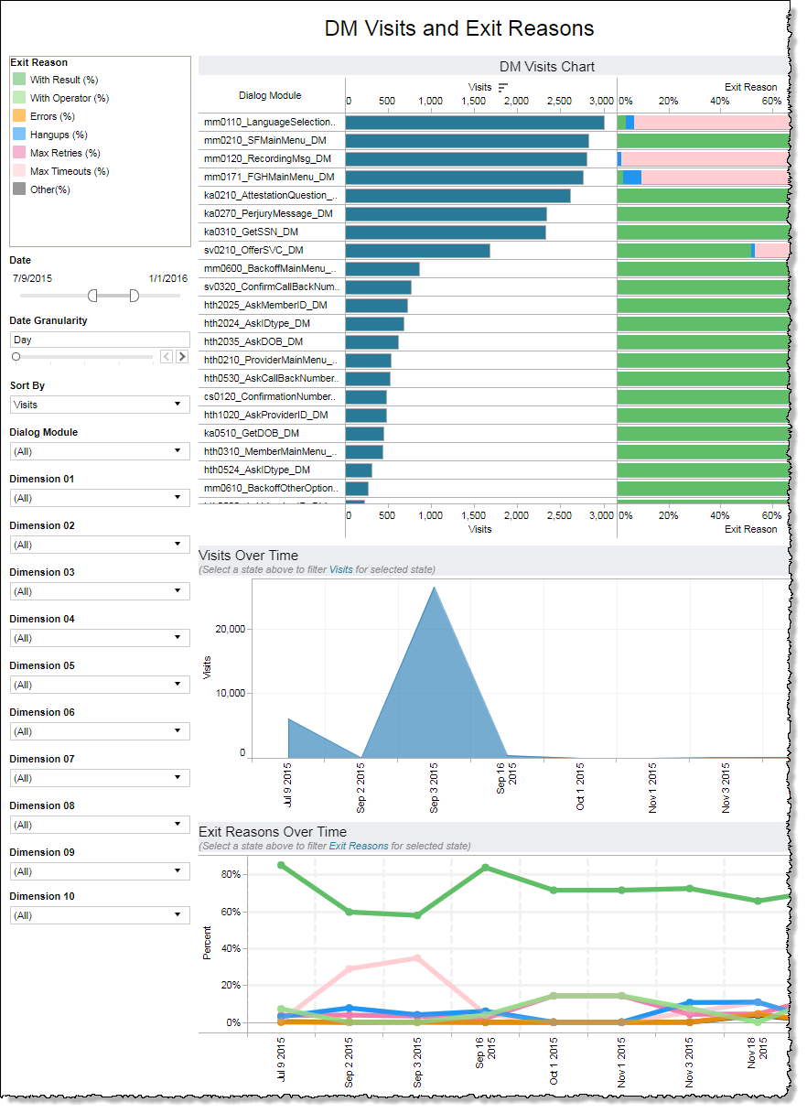Screen dimensions: 807x1113
Task: Highlight Max Timeouts in the legend
Action: pyautogui.click(x=69, y=171)
